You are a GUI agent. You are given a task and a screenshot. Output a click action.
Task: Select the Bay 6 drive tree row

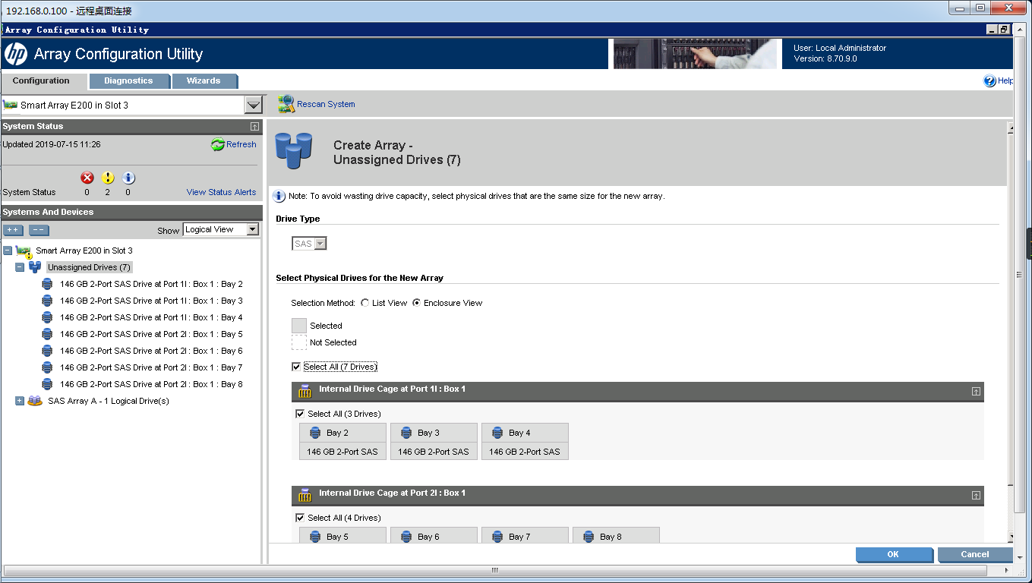point(151,351)
